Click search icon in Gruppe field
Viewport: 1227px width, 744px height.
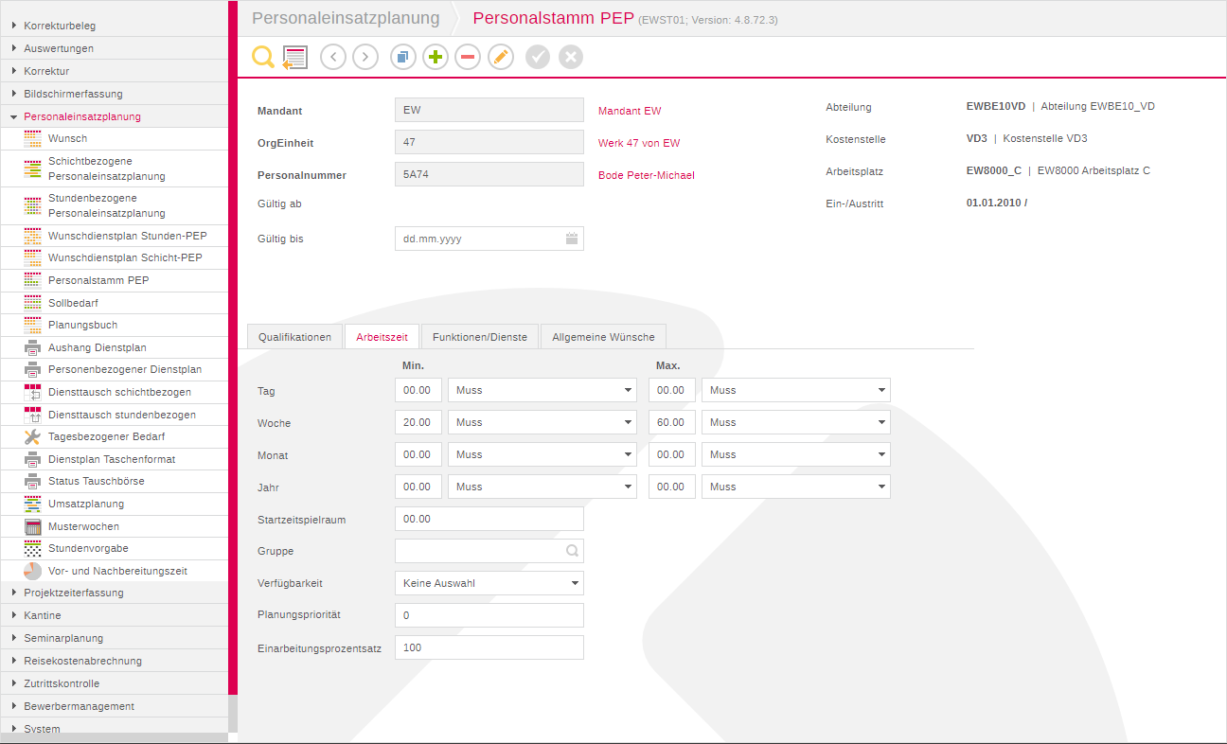click(x=572, y=551)
